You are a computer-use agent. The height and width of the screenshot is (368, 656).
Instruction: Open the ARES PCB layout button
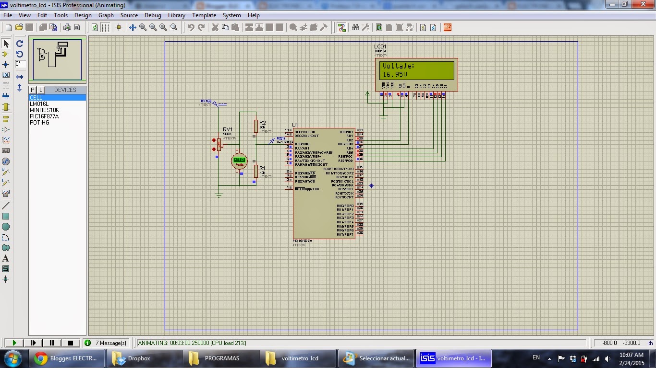tap(448, 27)
